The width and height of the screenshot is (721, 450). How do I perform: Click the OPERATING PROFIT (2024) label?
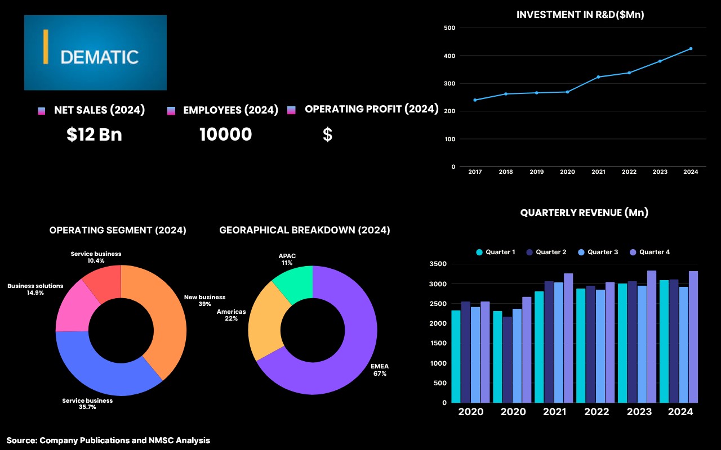point(372,109)
